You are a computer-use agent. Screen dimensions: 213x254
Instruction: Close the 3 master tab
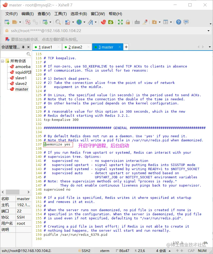click(120, 47)
